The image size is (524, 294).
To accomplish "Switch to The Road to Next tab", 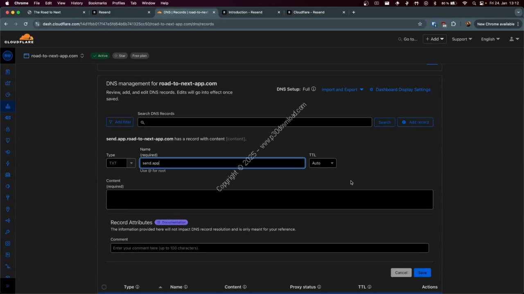I will (55, 12).
